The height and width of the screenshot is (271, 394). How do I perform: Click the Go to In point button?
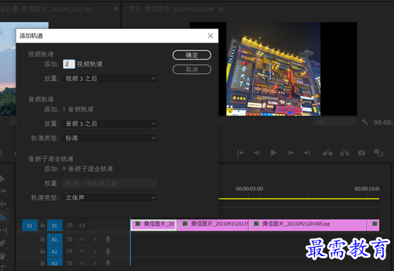tap(240, 153)
